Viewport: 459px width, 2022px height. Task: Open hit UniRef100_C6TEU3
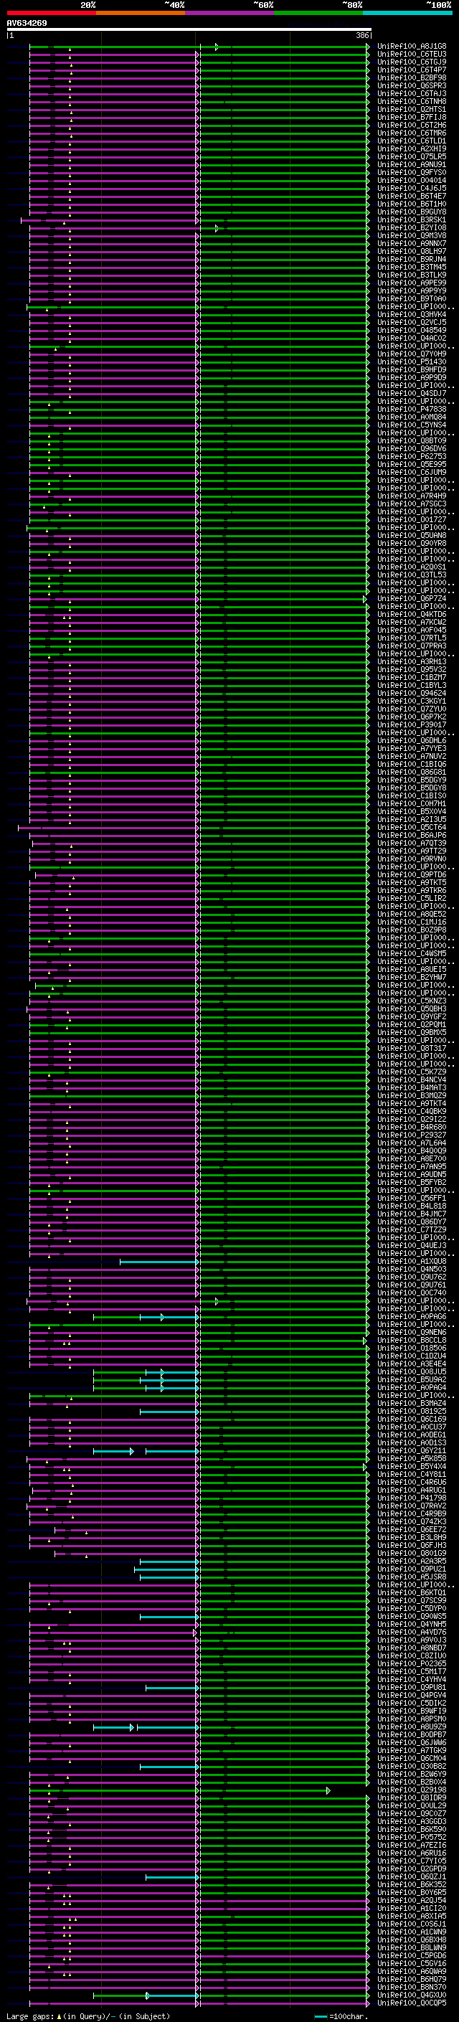412,55
